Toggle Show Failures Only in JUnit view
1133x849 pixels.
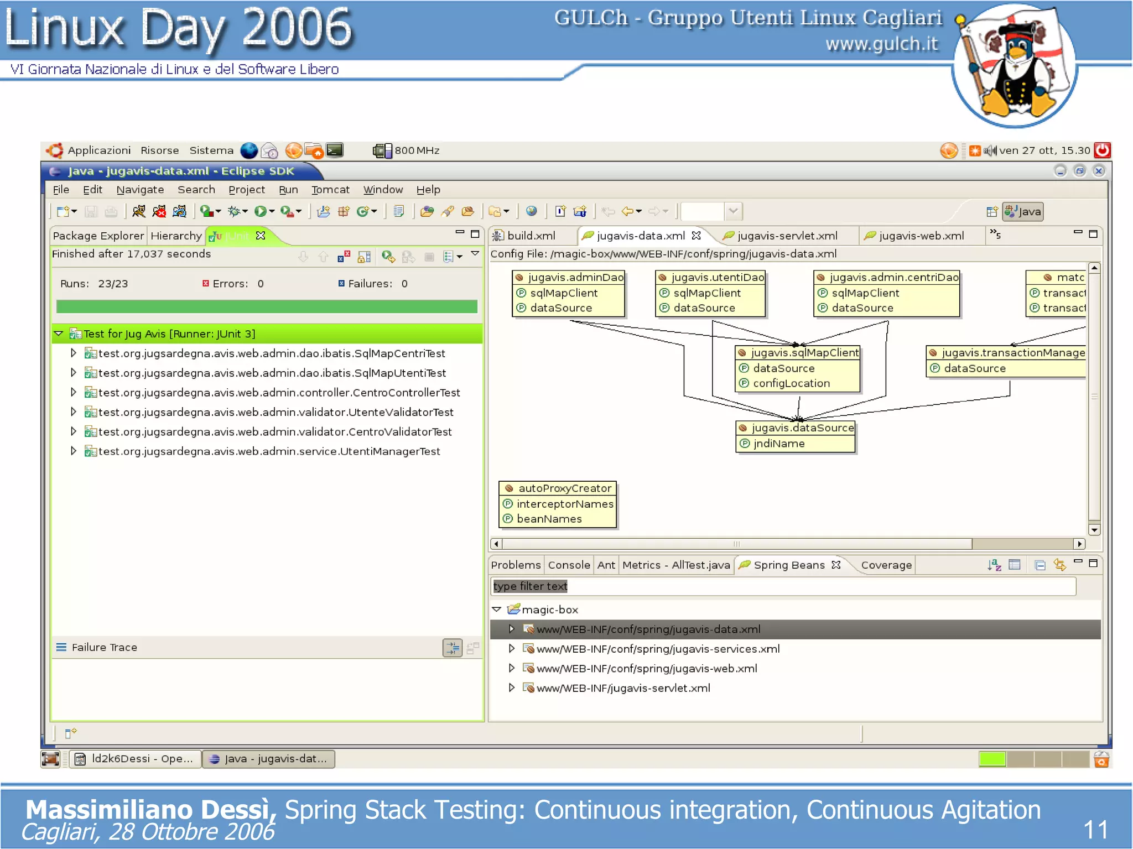click(x=344, y=257)
